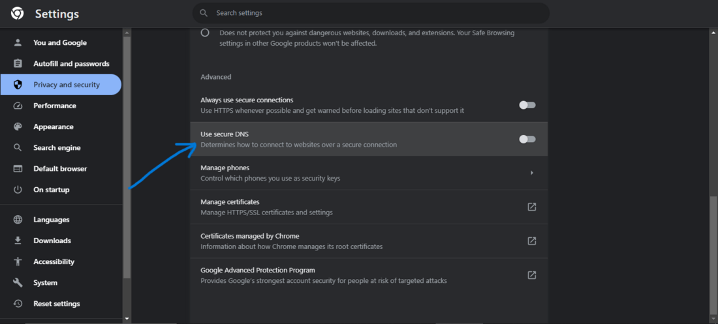Open Certificates managed by Chrome link
This screenshot has width=718, height=324.
[x=532, y=241]
